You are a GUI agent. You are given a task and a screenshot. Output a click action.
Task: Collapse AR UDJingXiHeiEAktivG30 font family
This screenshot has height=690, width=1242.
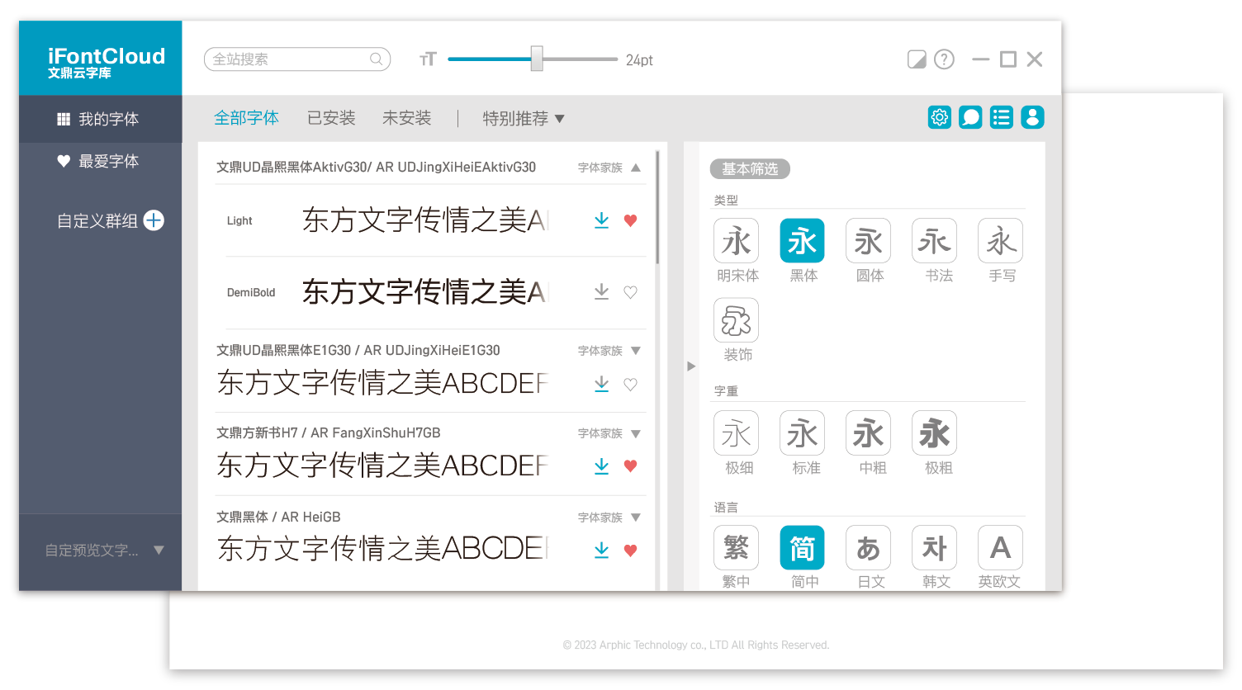636,168
